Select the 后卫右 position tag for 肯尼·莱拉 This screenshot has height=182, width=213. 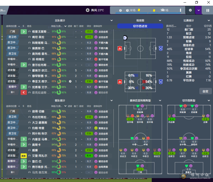coord(12,37)
